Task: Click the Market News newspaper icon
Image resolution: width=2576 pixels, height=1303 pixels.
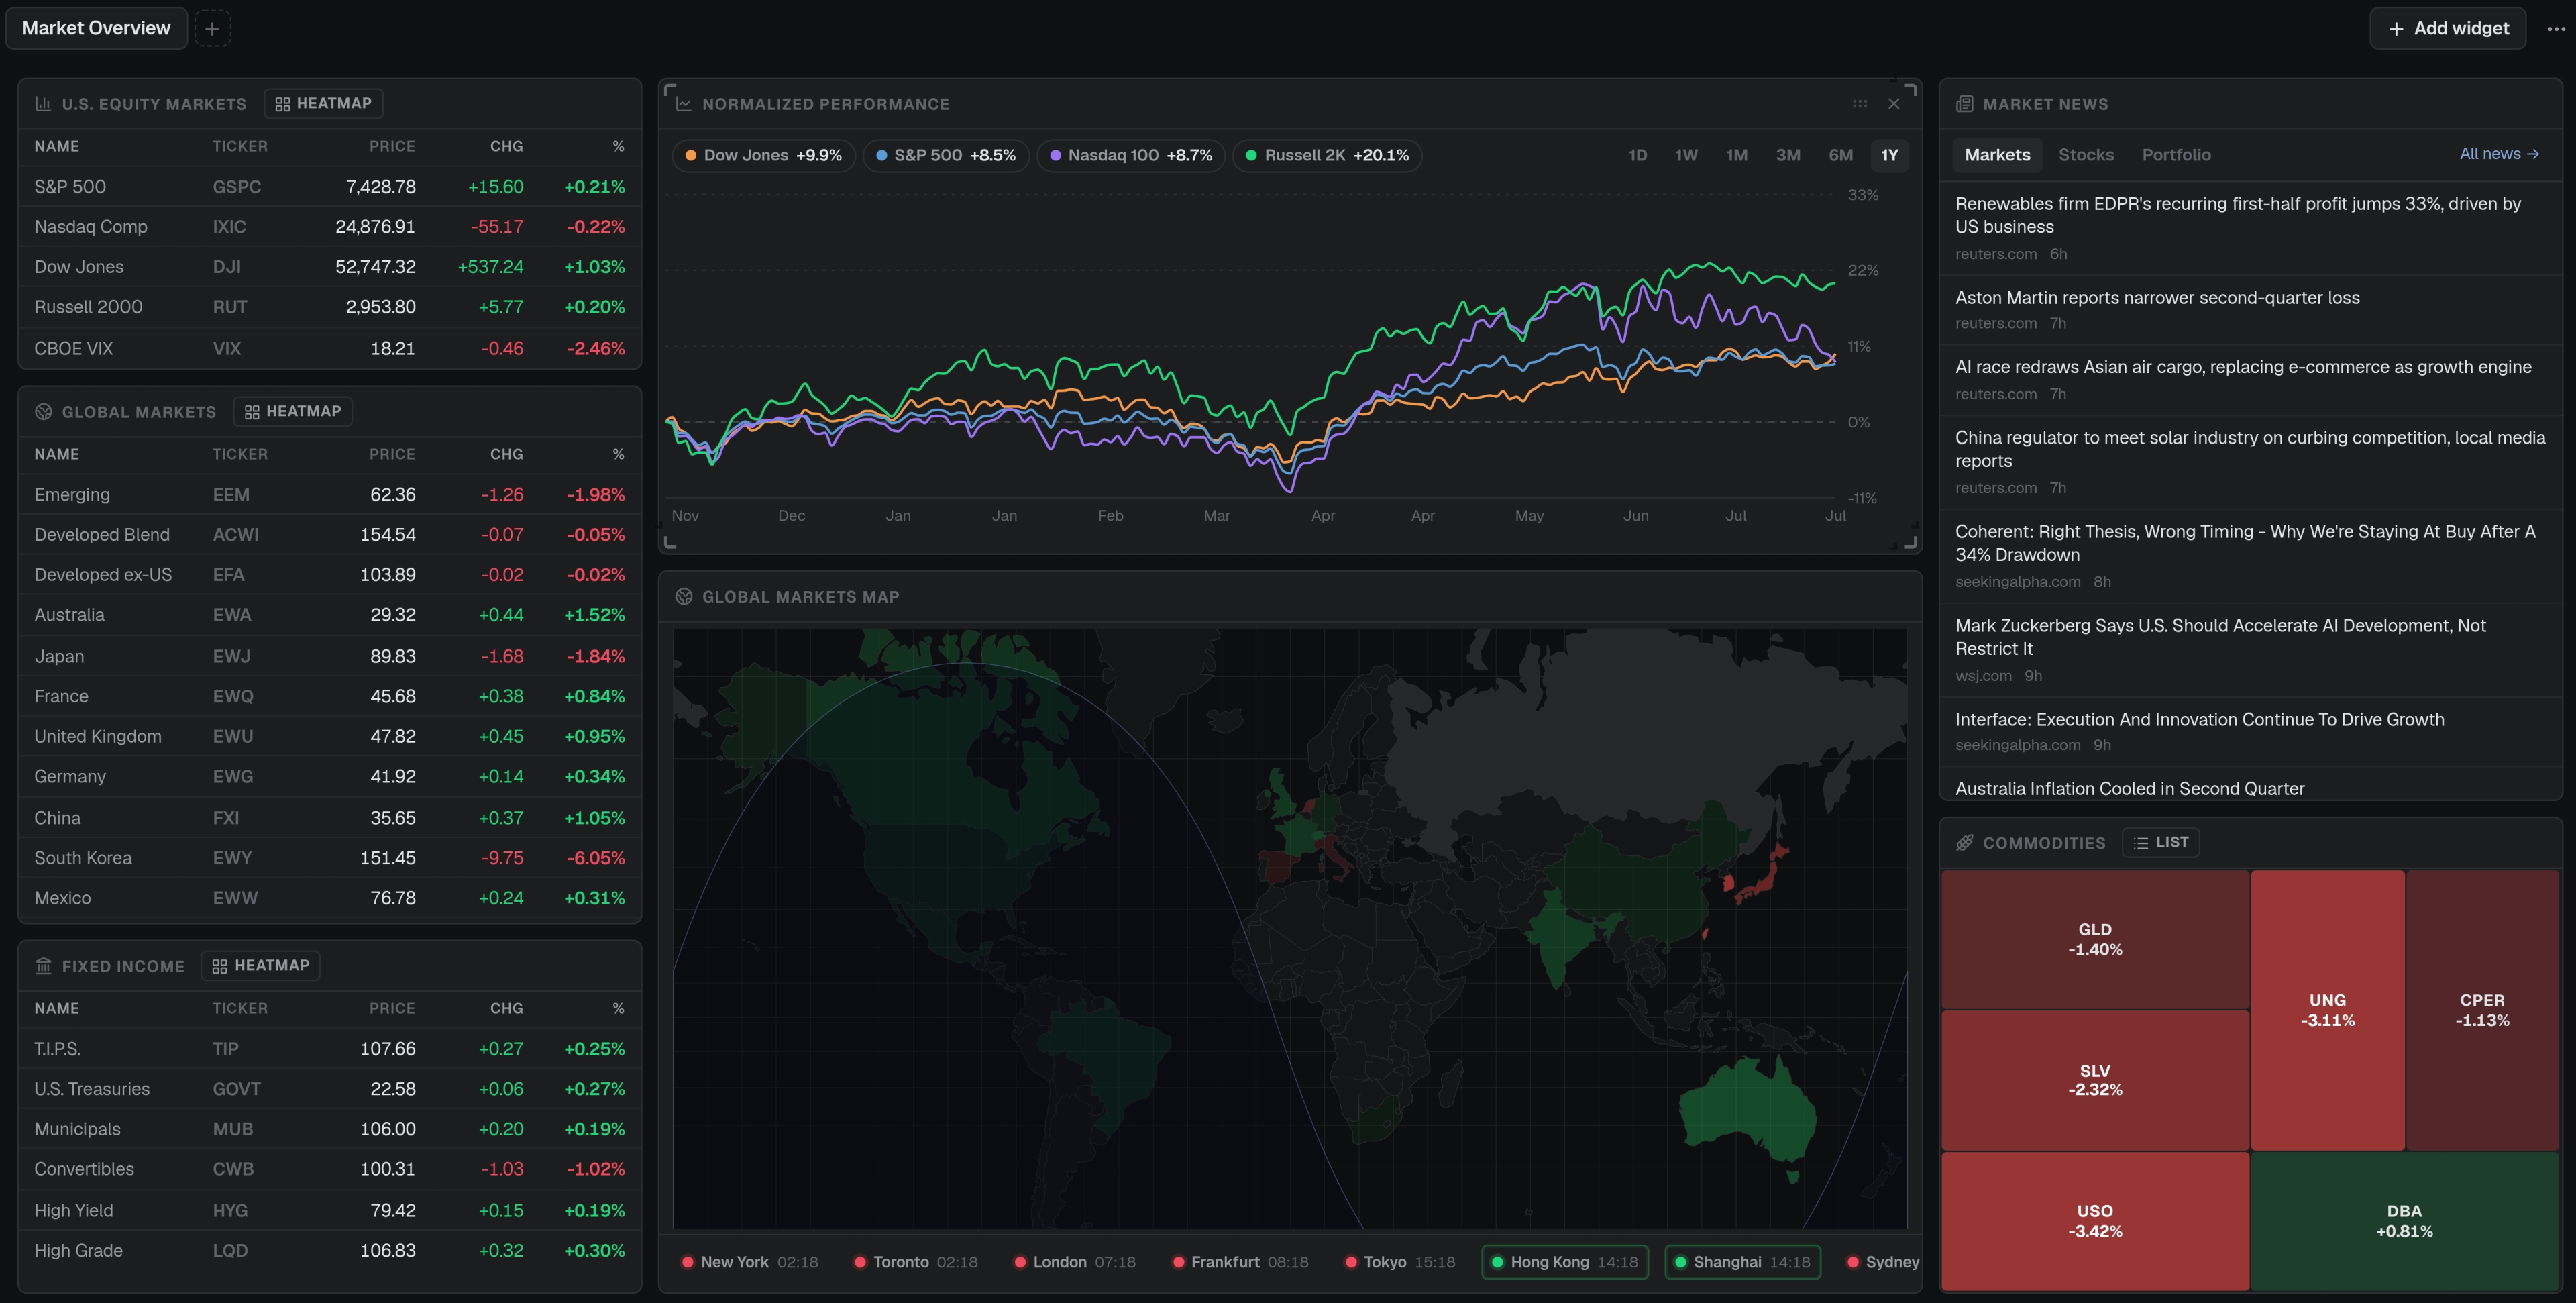Action: tap(1965, 104)
